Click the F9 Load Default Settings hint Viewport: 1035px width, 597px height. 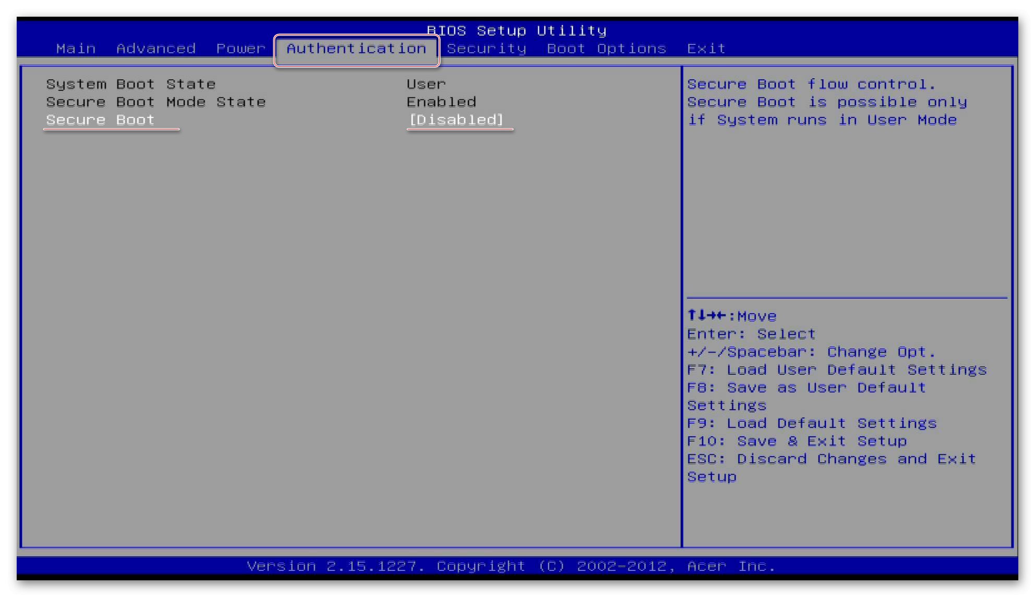click(811, 423)
